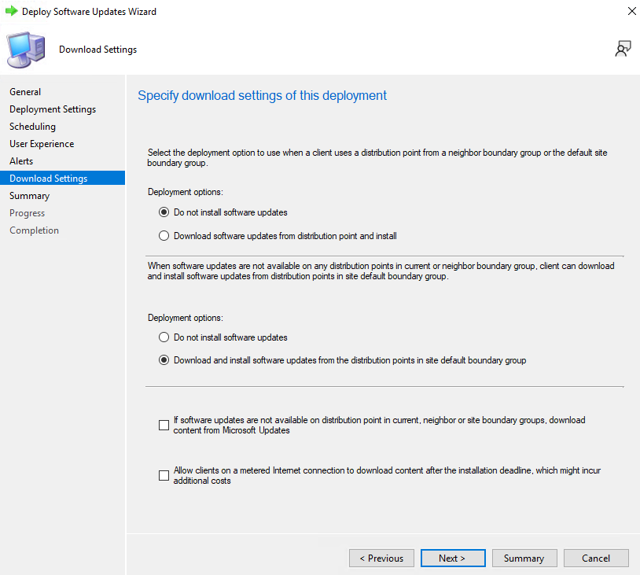Viewport: 640px width, 575px height.
Task: Close the Deploy Software Updates Wizard
Action: click(631, 11)
